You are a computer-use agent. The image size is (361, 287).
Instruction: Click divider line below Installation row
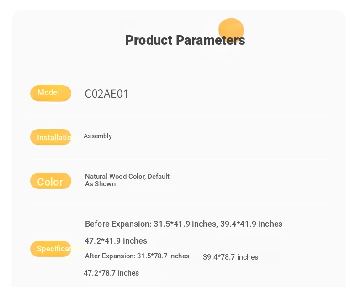[x=178, y=159]
